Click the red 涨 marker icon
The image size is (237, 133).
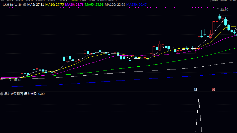pos(213,90)
